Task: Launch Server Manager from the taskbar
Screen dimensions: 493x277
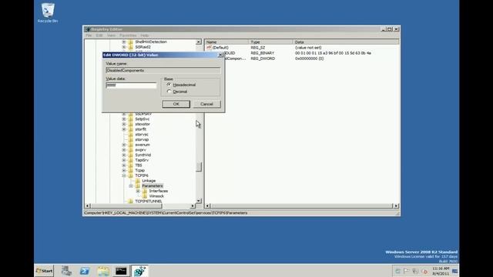Action: point(66,271)
